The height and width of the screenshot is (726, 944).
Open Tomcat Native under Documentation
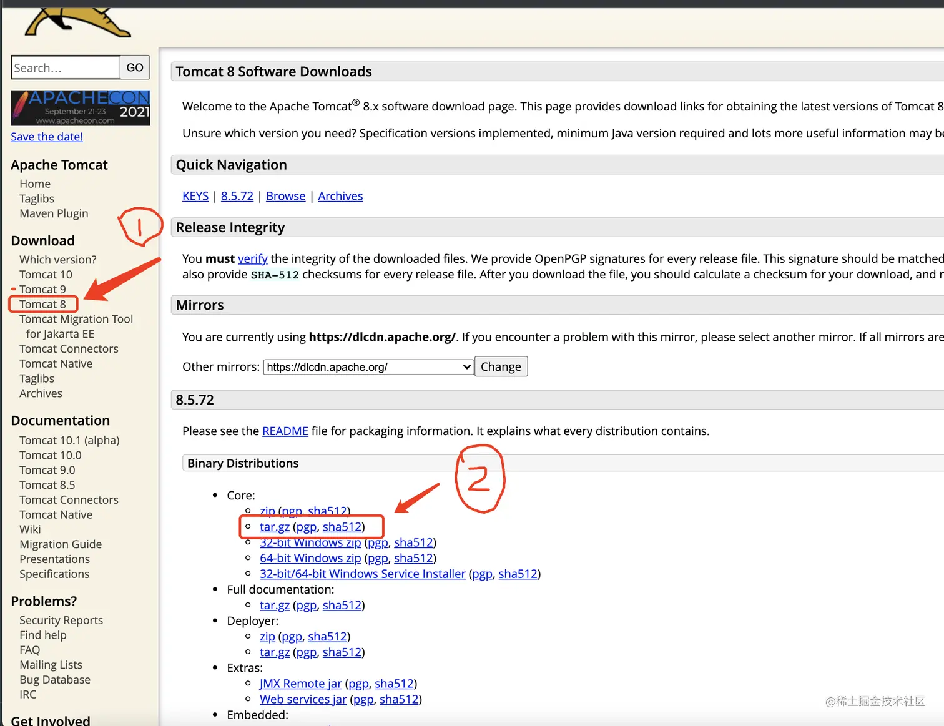pos(56,515)
